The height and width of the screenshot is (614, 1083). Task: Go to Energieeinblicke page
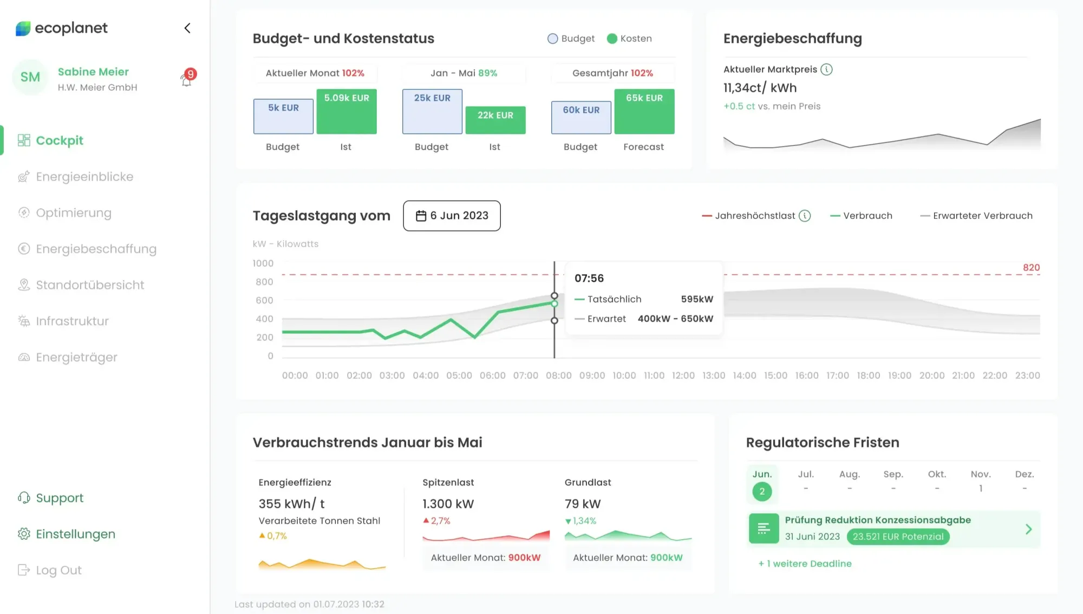[84, 177]
